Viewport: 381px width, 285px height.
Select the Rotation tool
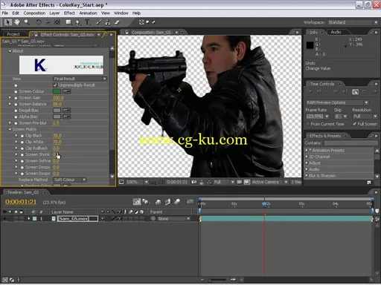tap(39, 22)
